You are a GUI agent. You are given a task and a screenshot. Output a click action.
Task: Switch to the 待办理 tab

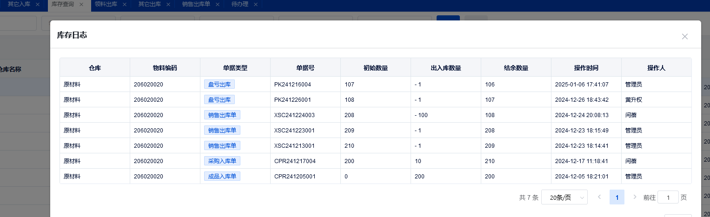pos(239,4)
